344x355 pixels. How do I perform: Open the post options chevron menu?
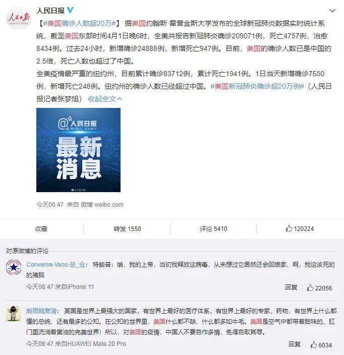(x=332, y=11)
